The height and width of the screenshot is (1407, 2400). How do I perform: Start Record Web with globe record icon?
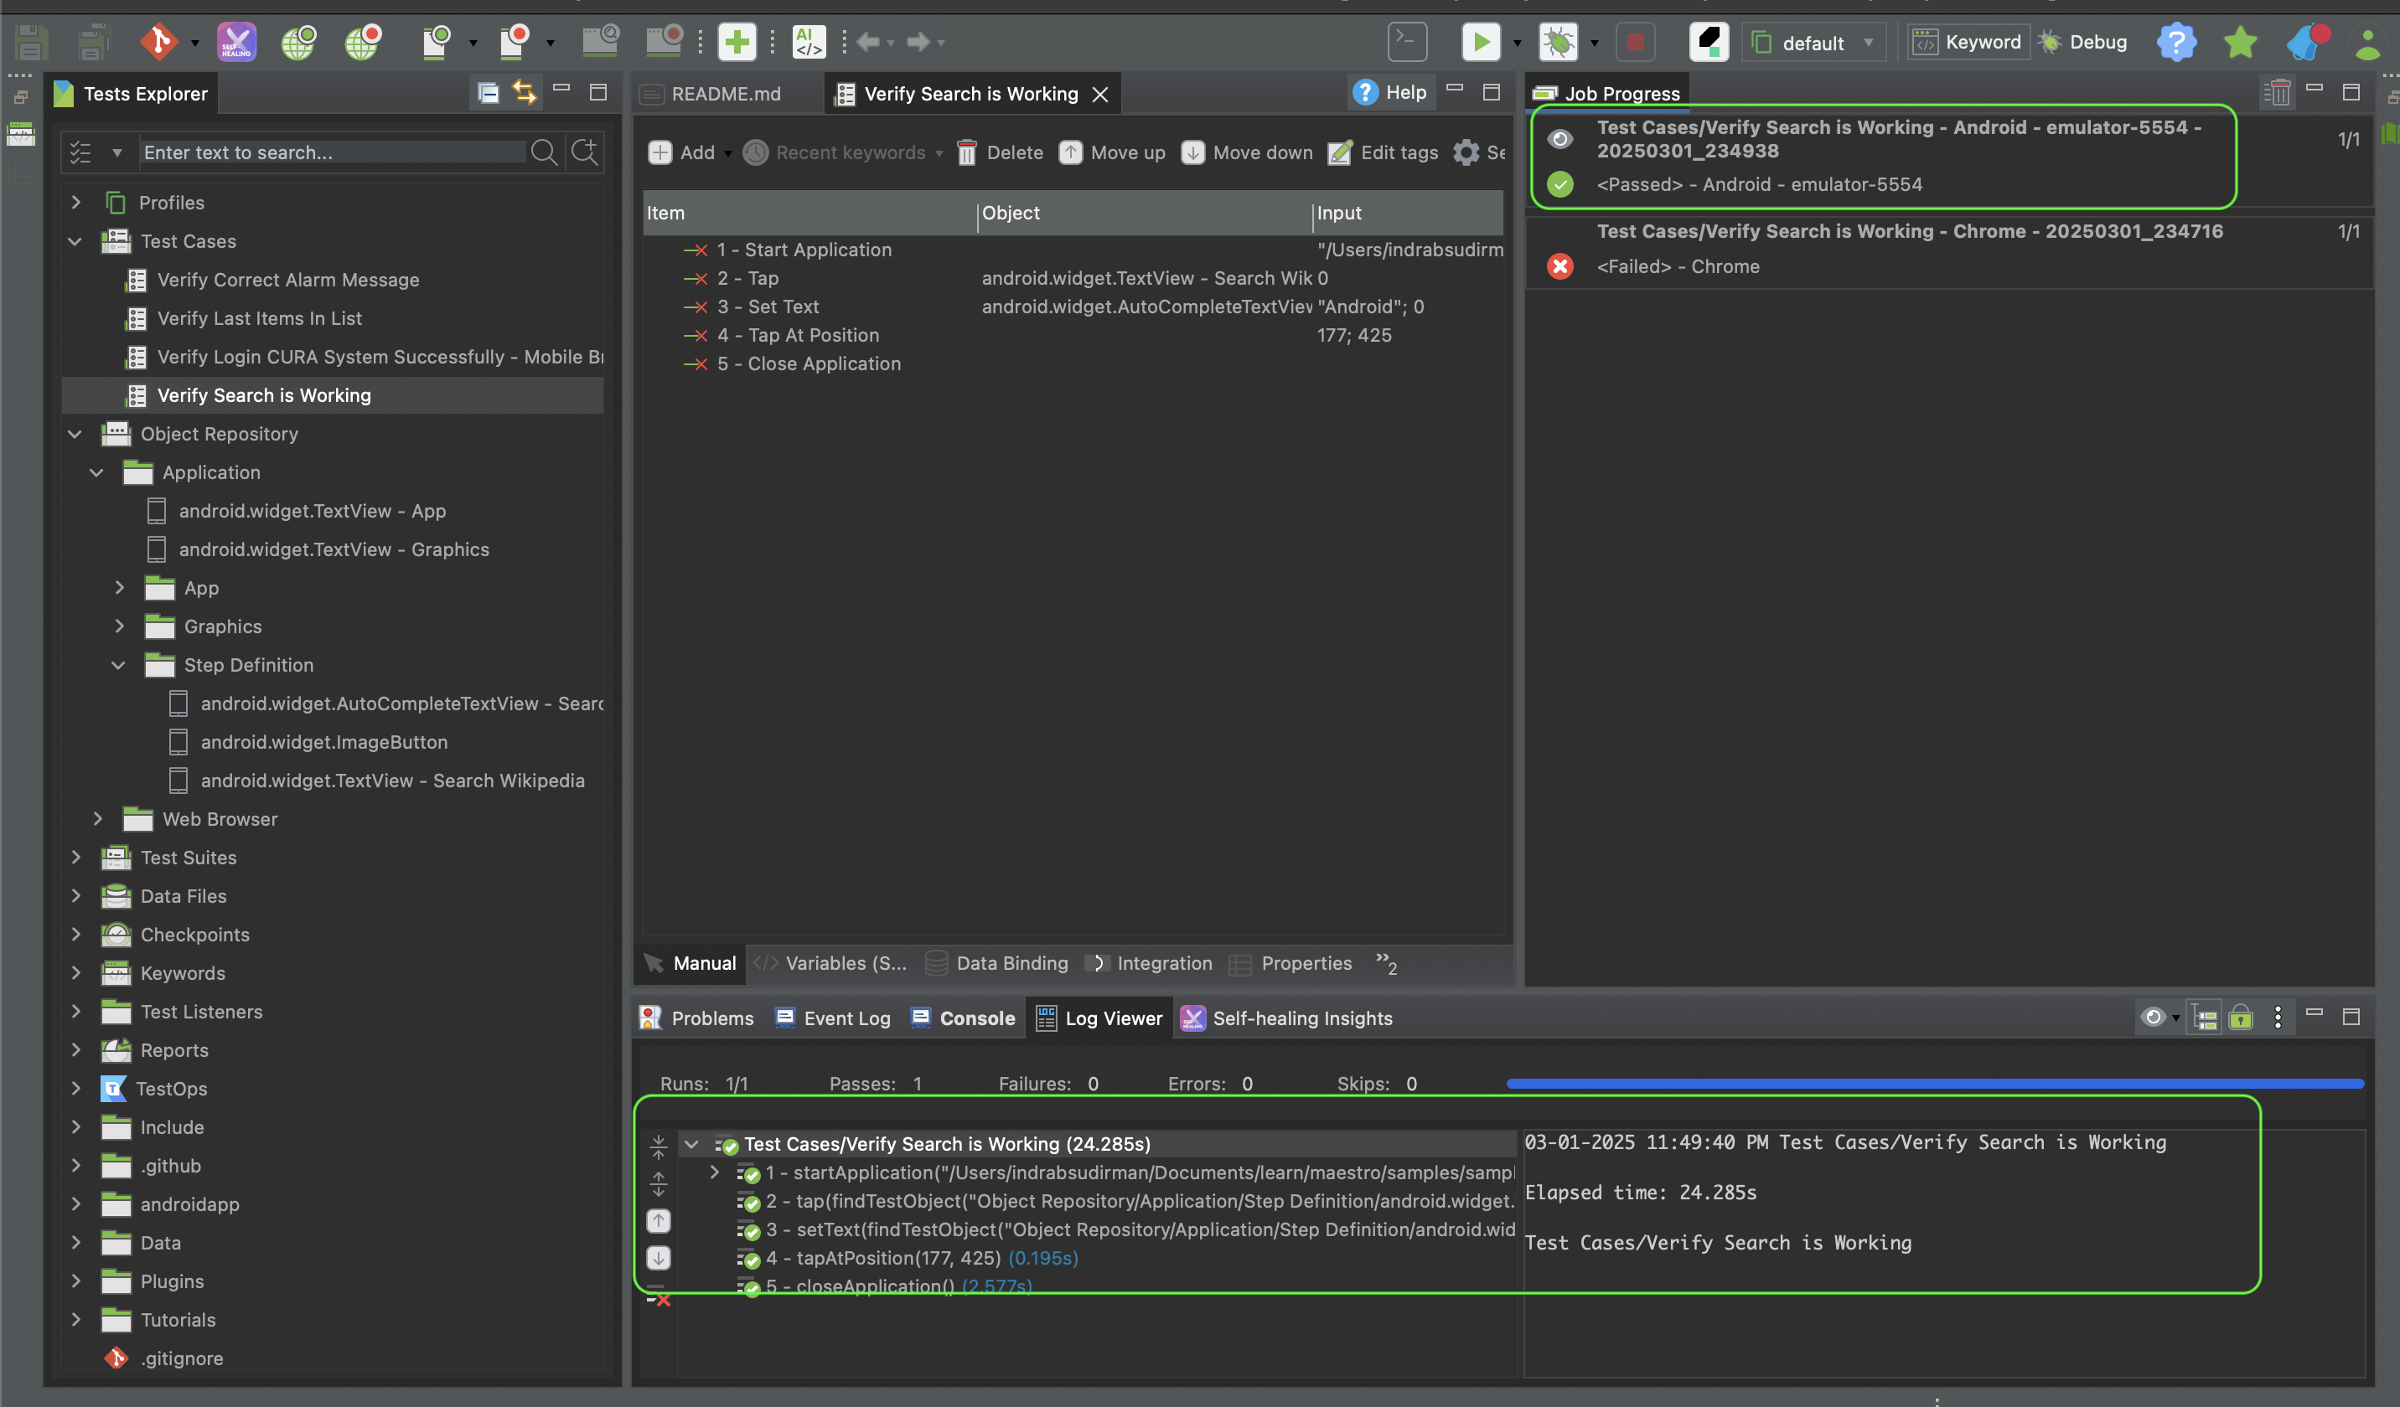point(364,42)
